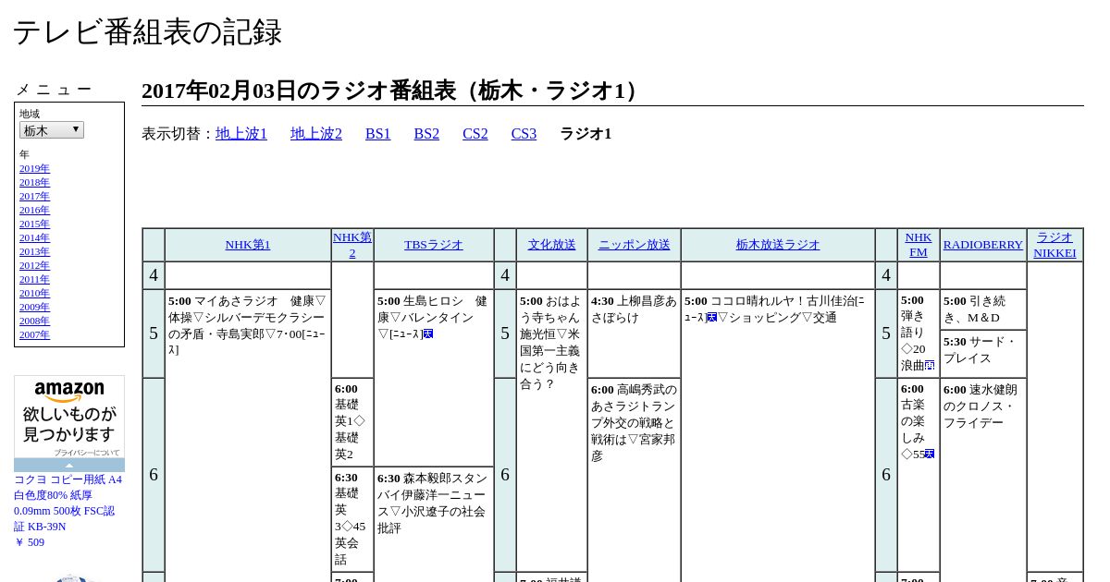The image size is (1110, 582).
Task: Open the 2011年 year link
Action: (34, 279)
